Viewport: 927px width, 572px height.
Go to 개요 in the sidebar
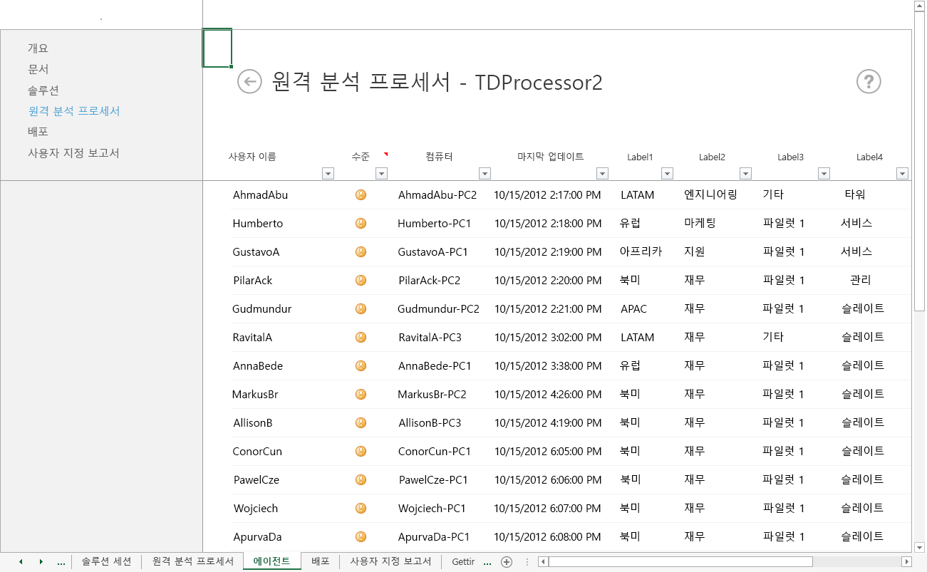pos(38,48)
